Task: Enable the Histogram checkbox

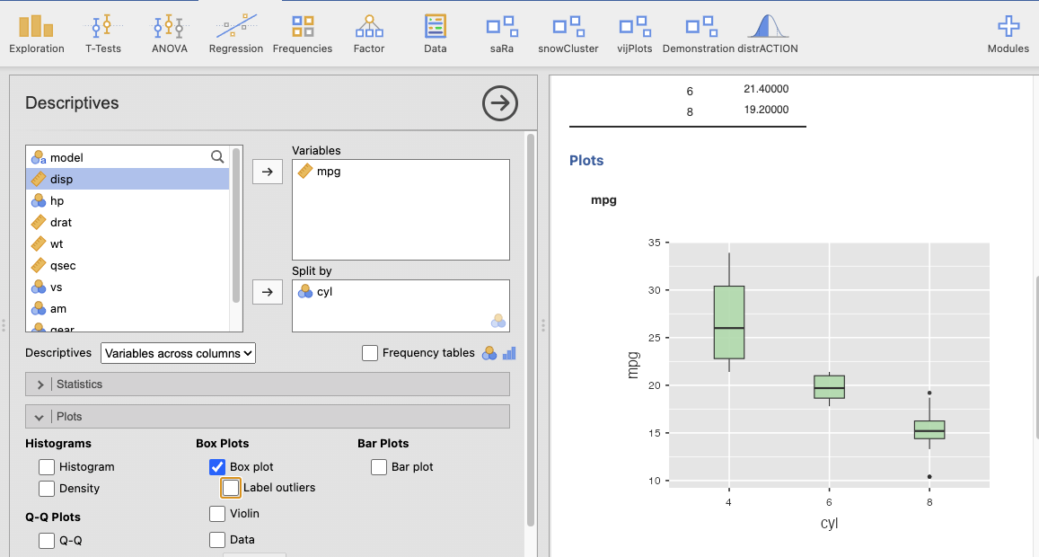Action: [47, 467]
